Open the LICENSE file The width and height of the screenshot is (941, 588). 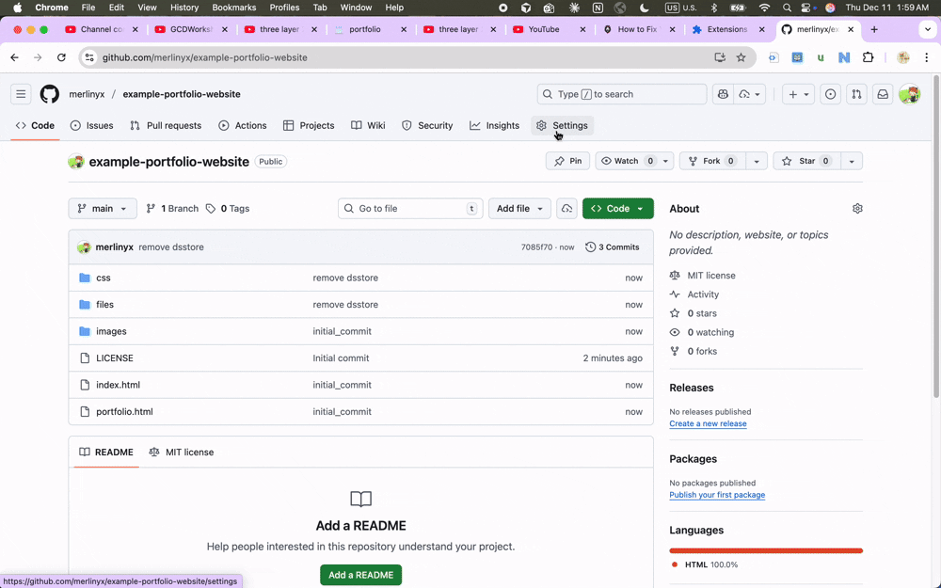(x=115, y=358)
